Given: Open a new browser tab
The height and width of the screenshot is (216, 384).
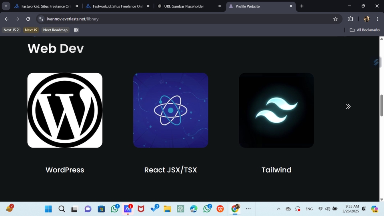Looking at the screenshot, I should click(x=302, y=6).
